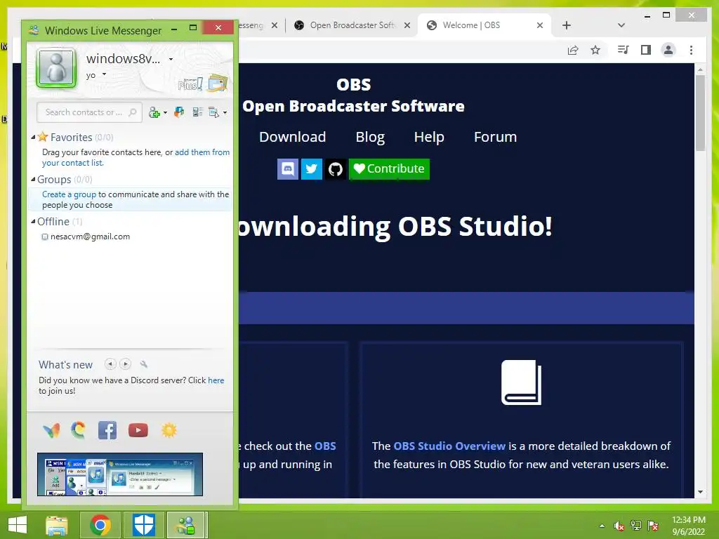Screen dimensions: 719x539
Task: Open the Windows Defender shield taskbar icon
Action: 143,525
